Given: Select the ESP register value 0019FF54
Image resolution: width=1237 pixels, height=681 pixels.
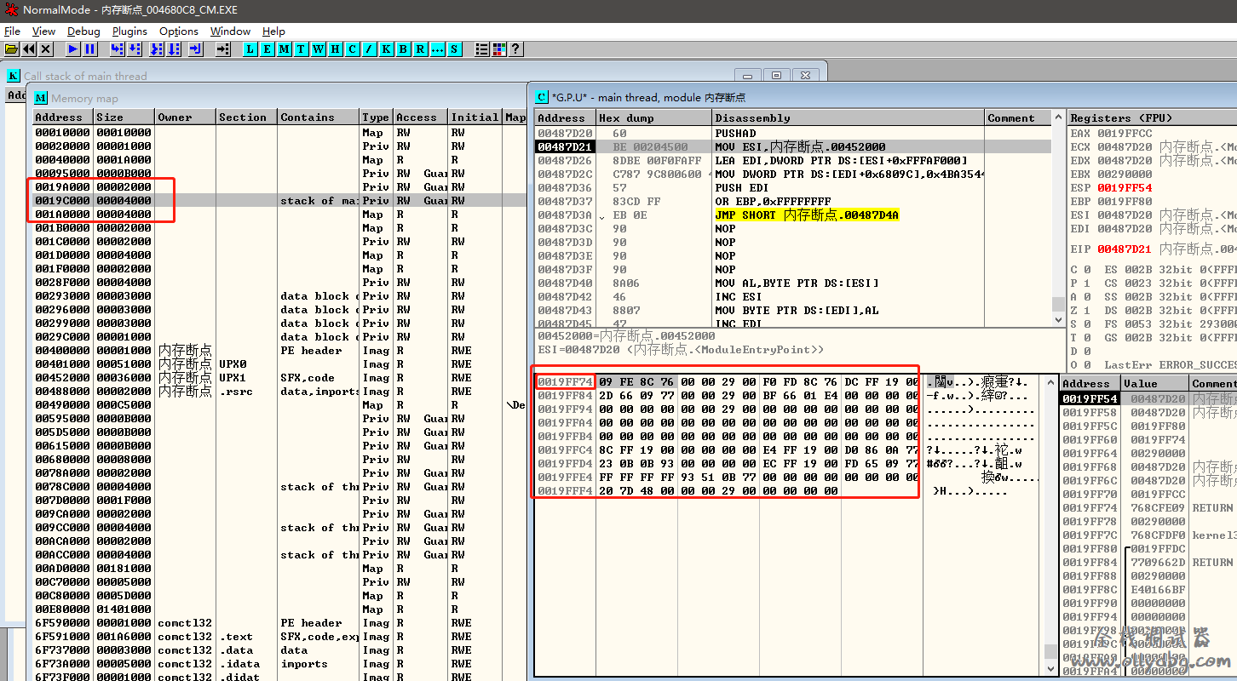Looking at the screenshot, I should pyautogui.click(x=1124, y=188).
